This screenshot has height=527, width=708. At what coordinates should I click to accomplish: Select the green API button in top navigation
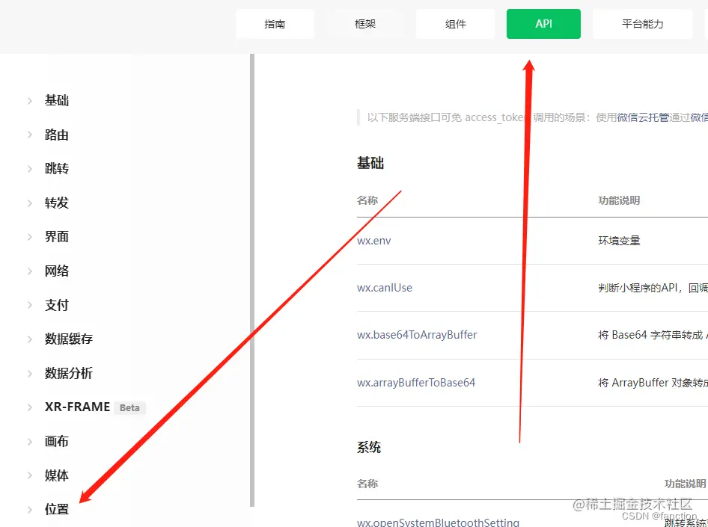(x=543, y=23)
